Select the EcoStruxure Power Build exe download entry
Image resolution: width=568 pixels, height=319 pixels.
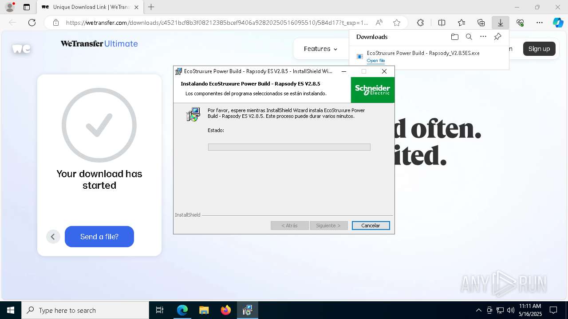[x=428, y=57]
